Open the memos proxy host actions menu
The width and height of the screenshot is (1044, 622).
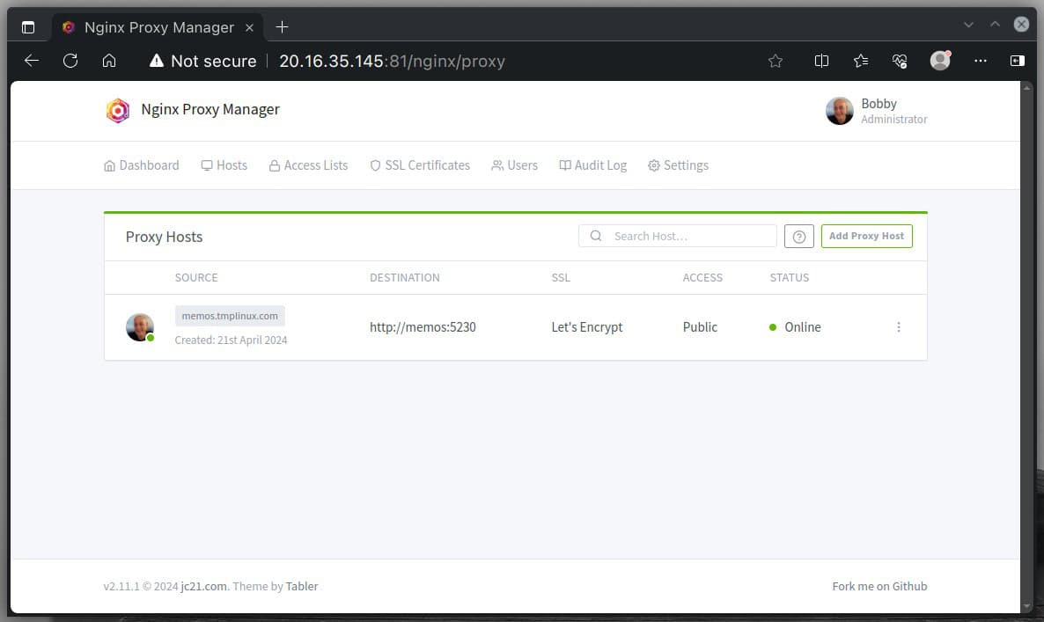coord(899,326)
